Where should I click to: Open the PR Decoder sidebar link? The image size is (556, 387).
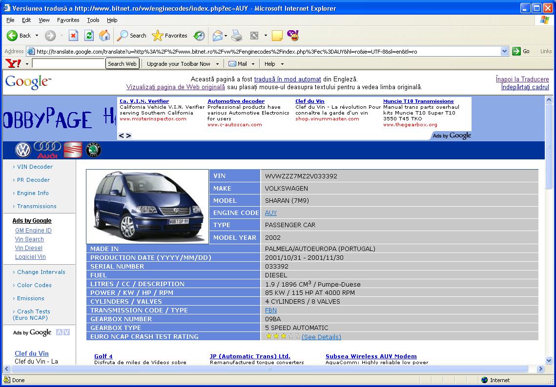point(33,180)
